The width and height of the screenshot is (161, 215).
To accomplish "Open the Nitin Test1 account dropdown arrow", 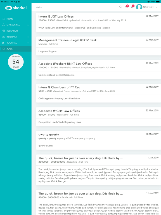I will pyautogui.click(x=156, y=7).
